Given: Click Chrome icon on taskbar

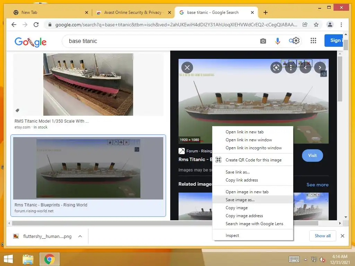Looking at the screenshot, I should click(x=50, y=259).
